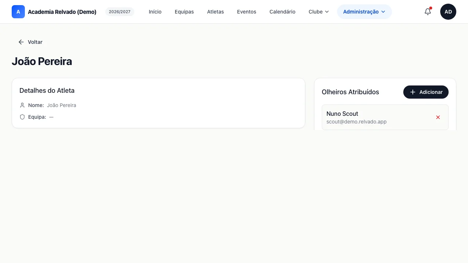Click the Olheiros Atribuídos heading
This screenshot has height=263, width=468.
[x=350, y=92]
